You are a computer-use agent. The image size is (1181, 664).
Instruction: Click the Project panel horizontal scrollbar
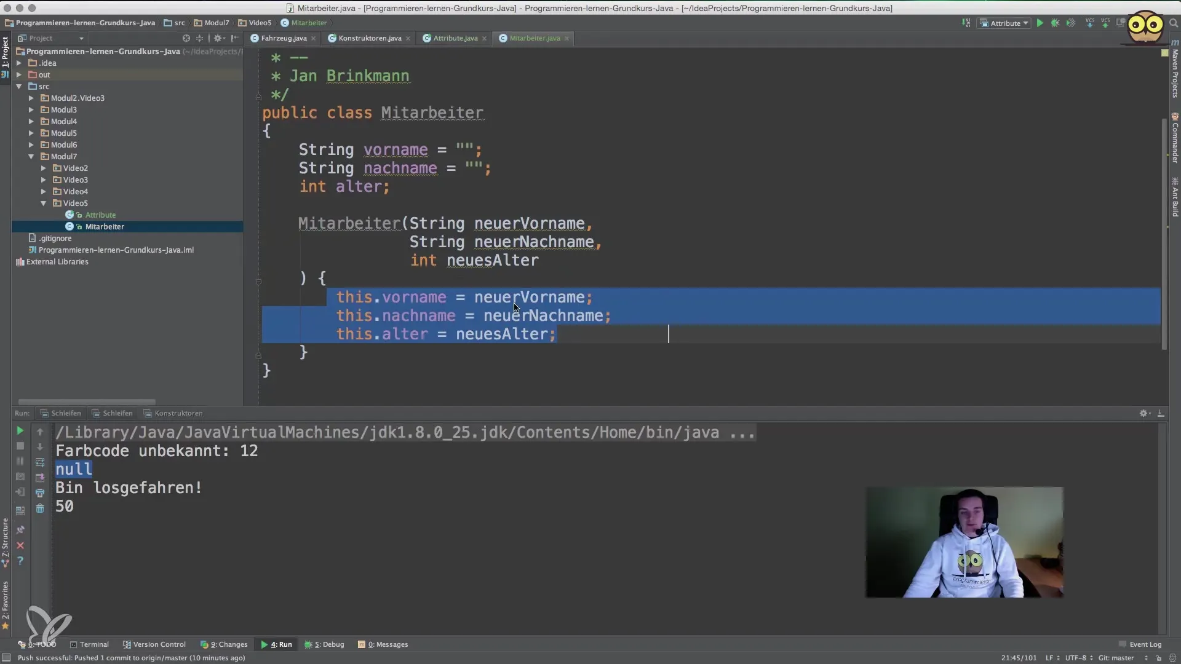[x=87, y=401]
